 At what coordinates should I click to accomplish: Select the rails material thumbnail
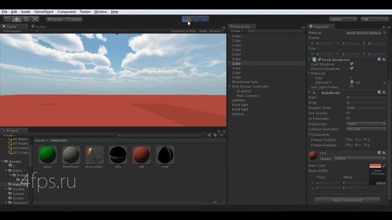pos(118,155)
